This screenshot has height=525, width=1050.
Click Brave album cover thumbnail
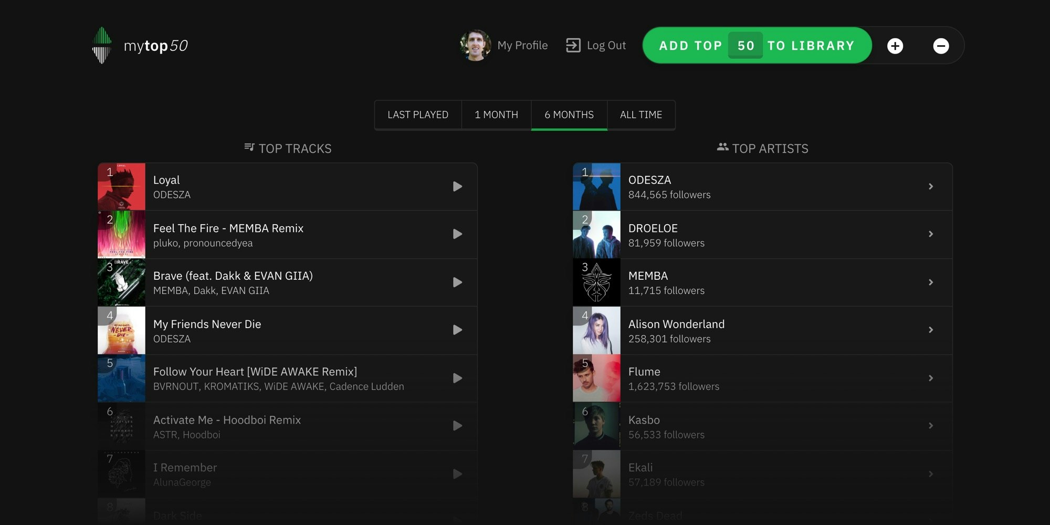click(x=121, y=282)
